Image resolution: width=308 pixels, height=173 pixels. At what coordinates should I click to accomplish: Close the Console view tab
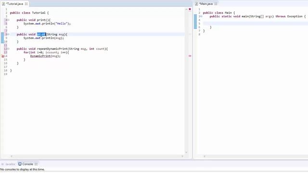36,164
